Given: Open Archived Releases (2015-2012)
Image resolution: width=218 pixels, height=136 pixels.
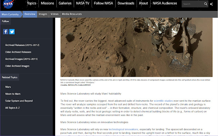Looking at the screenshot, I should point(22,45).
